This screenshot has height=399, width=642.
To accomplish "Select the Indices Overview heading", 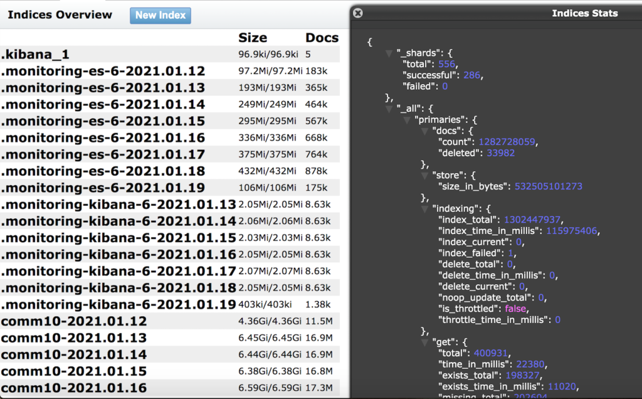I will (x=60, y=15).
